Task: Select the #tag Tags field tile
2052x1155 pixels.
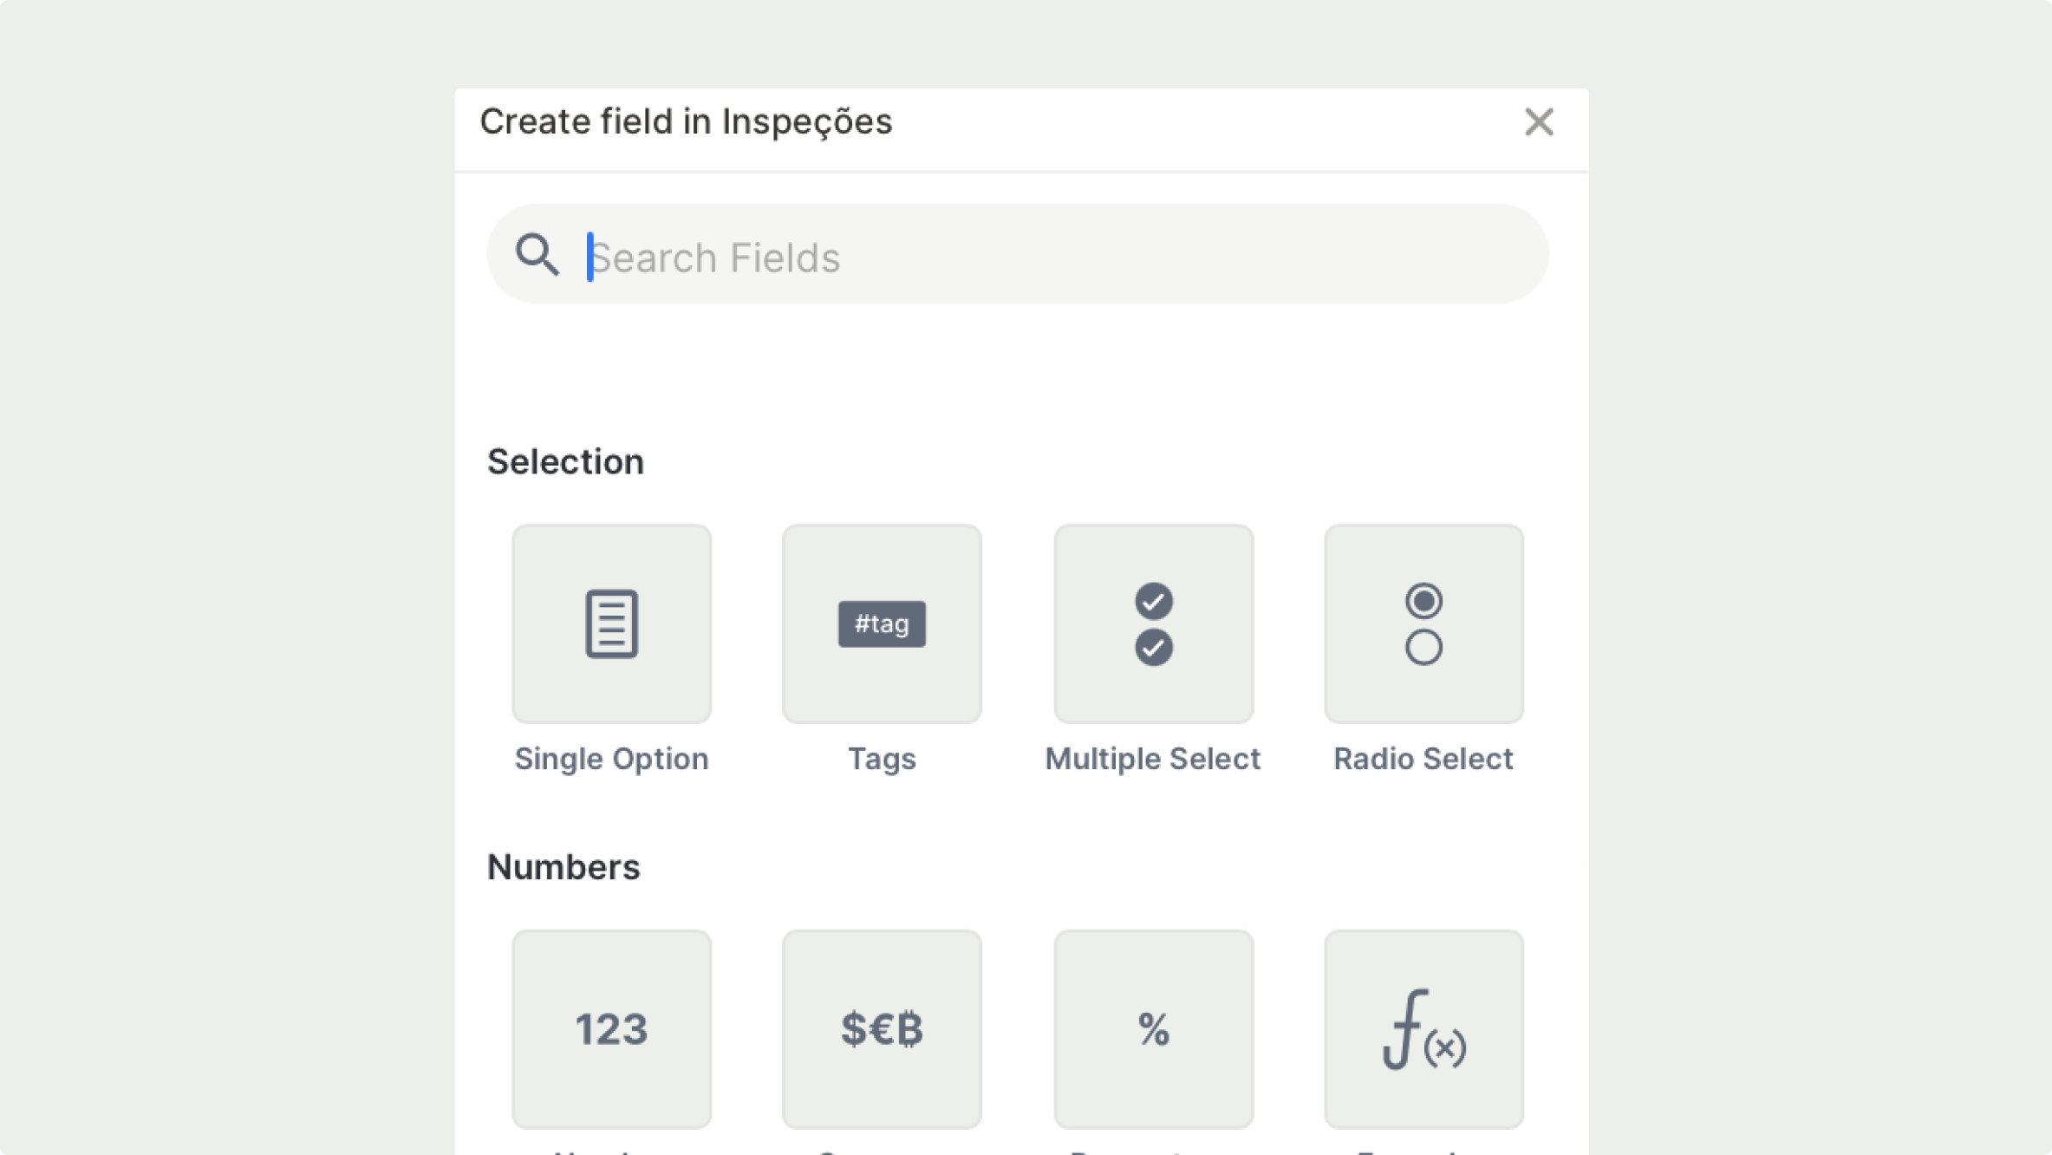Action: coord(882,623)
